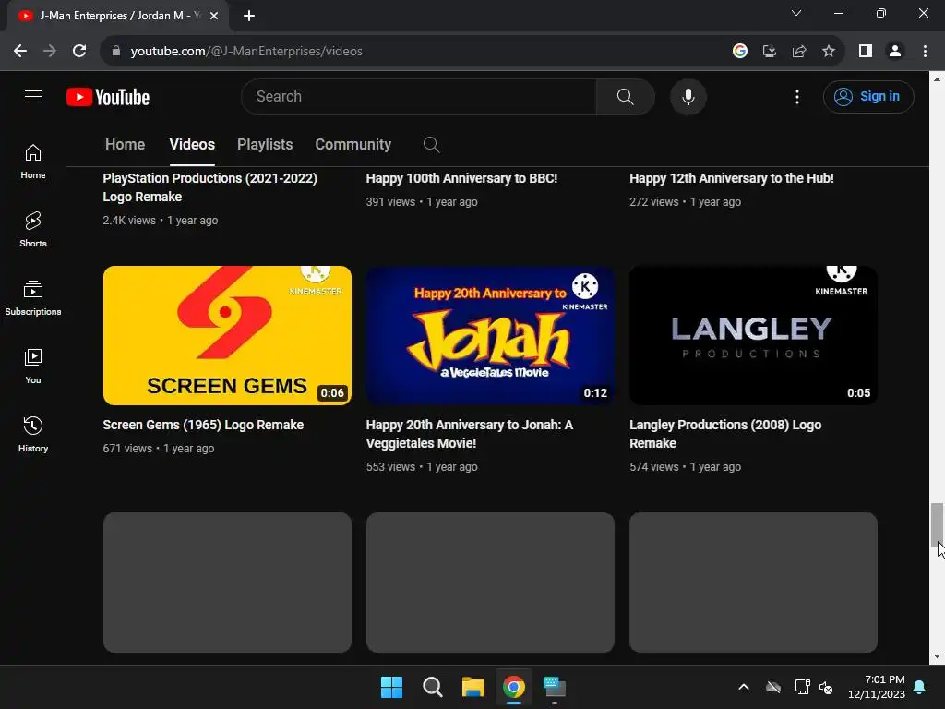Viewport: 945px width, 709px height.
Task: Click Chrome icon in taskbar
Action: [513, 687]
